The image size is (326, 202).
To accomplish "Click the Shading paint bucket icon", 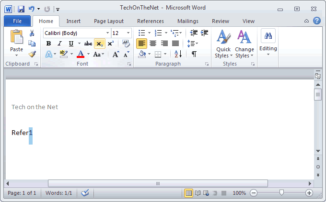I will tap(142, 54).
